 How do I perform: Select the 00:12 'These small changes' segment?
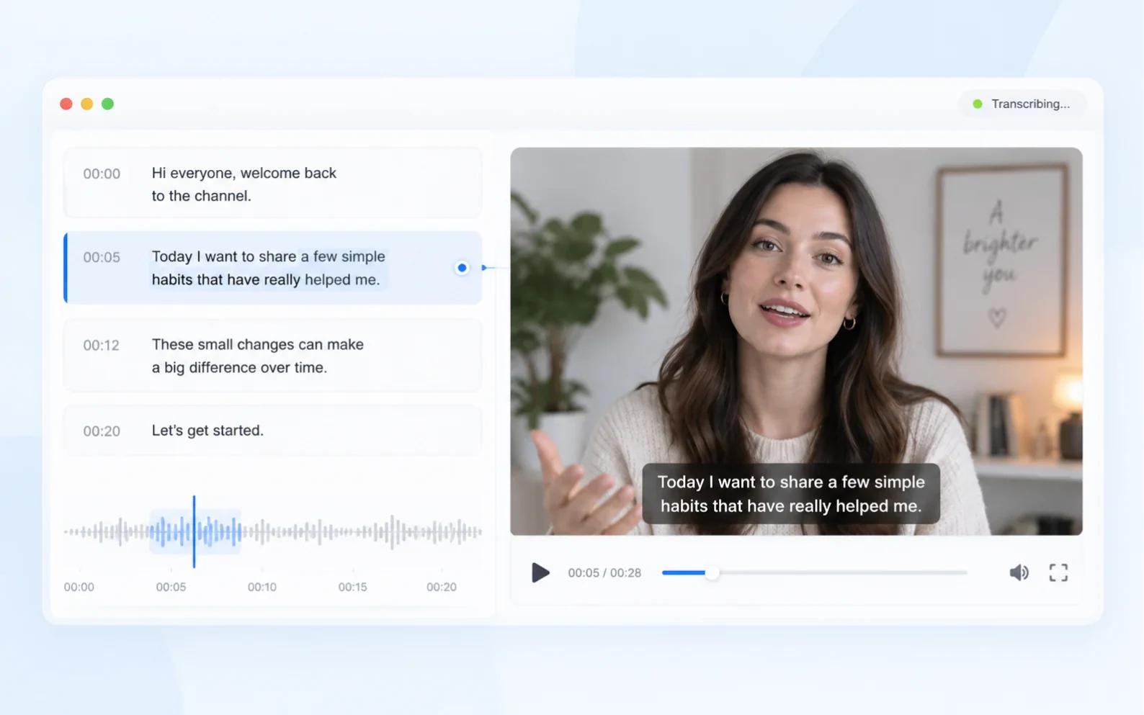(273, 355)
